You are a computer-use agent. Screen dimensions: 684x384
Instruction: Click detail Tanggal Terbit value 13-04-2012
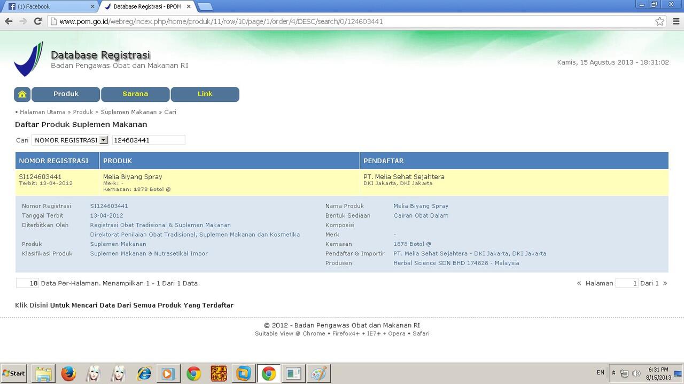[106, 215]
